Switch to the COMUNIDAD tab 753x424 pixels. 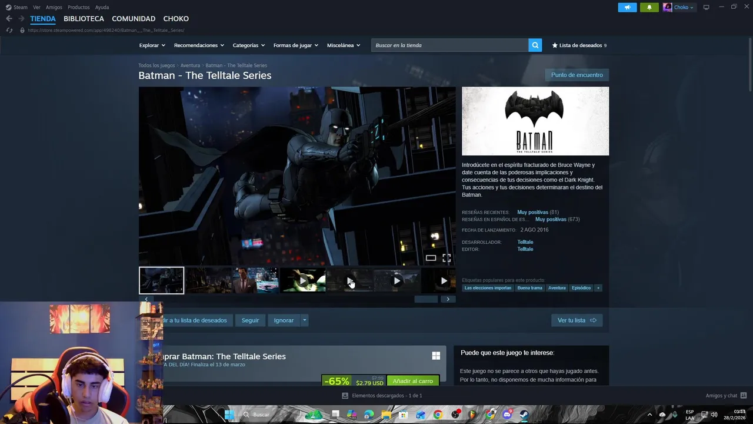coord(134,19)
